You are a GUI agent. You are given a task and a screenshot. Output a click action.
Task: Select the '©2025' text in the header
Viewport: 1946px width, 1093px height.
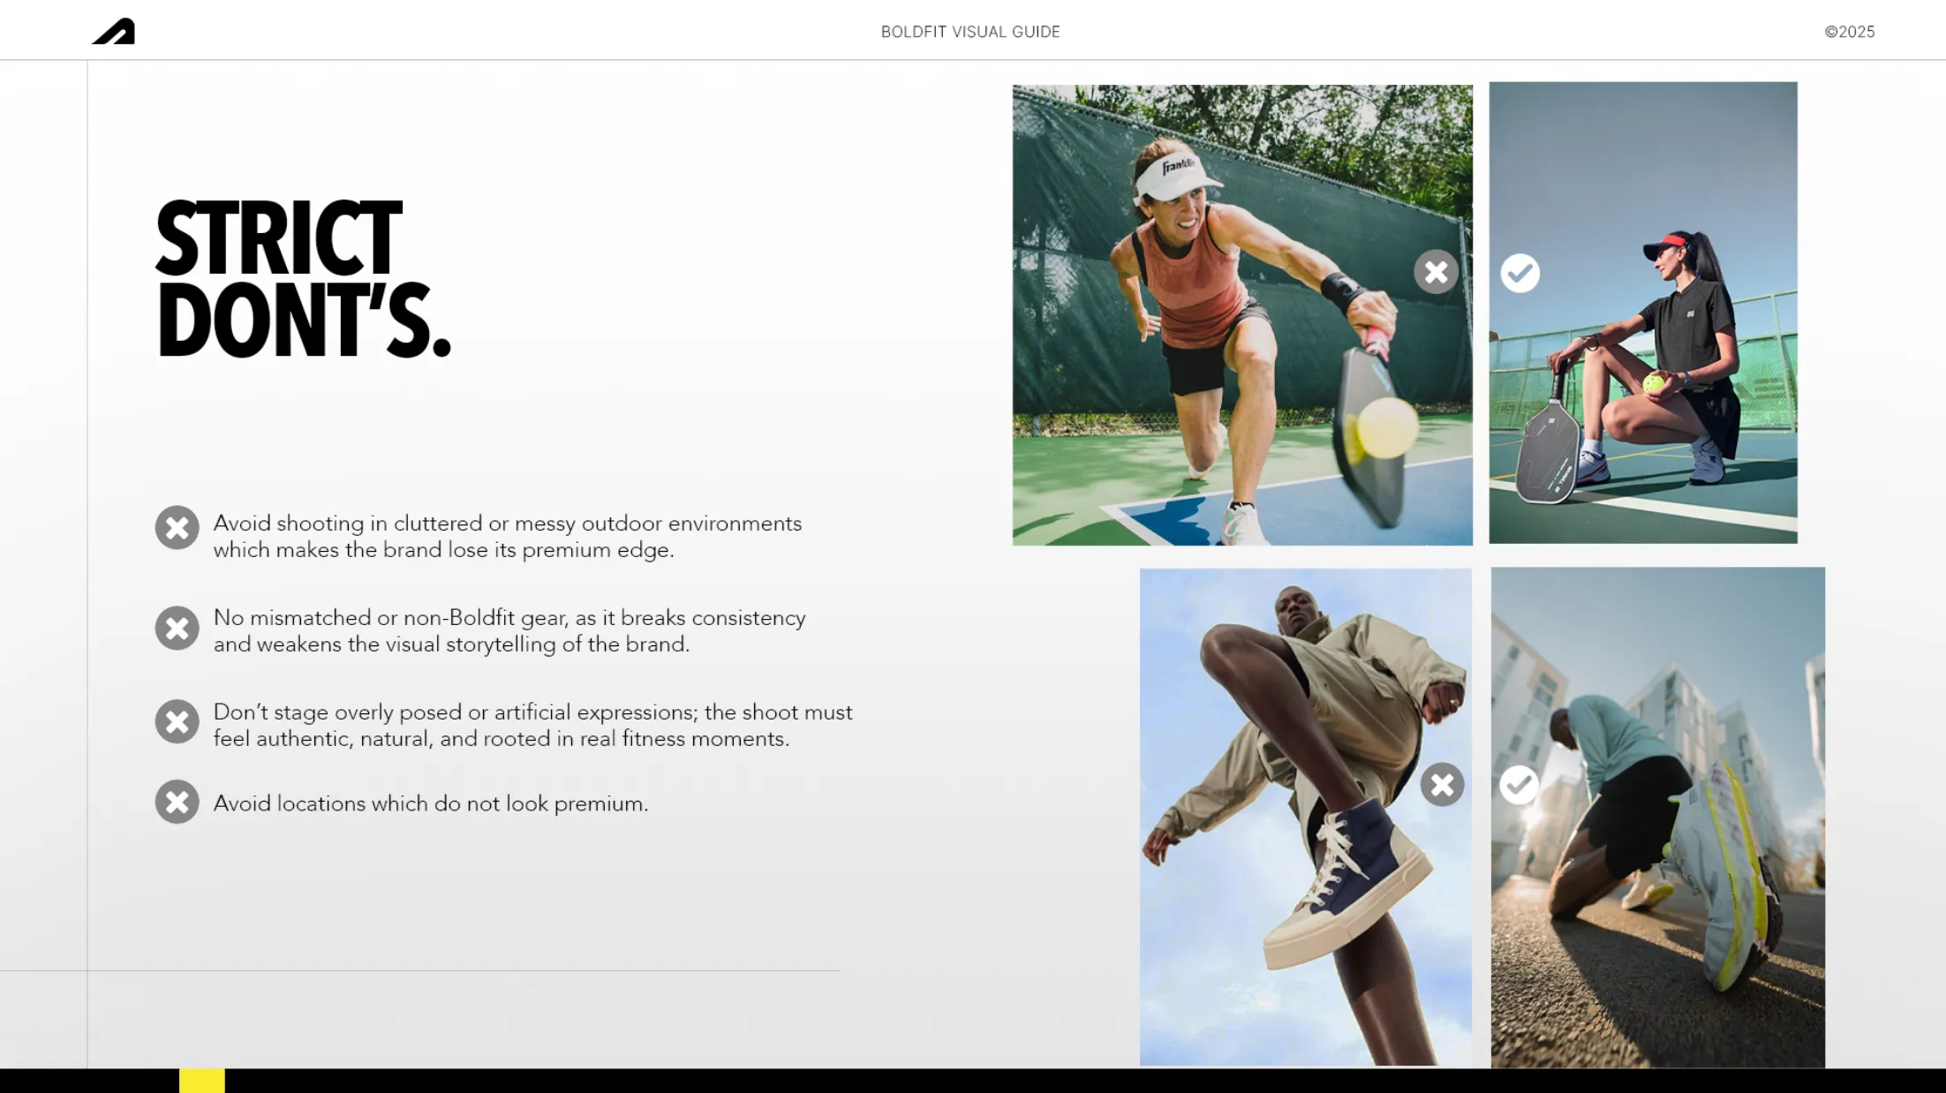point(1850,32)
